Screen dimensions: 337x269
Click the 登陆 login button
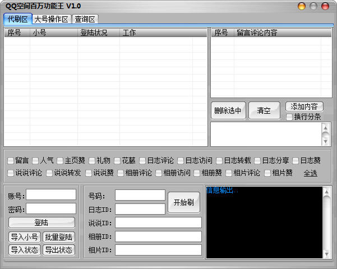tap(41, 222)
